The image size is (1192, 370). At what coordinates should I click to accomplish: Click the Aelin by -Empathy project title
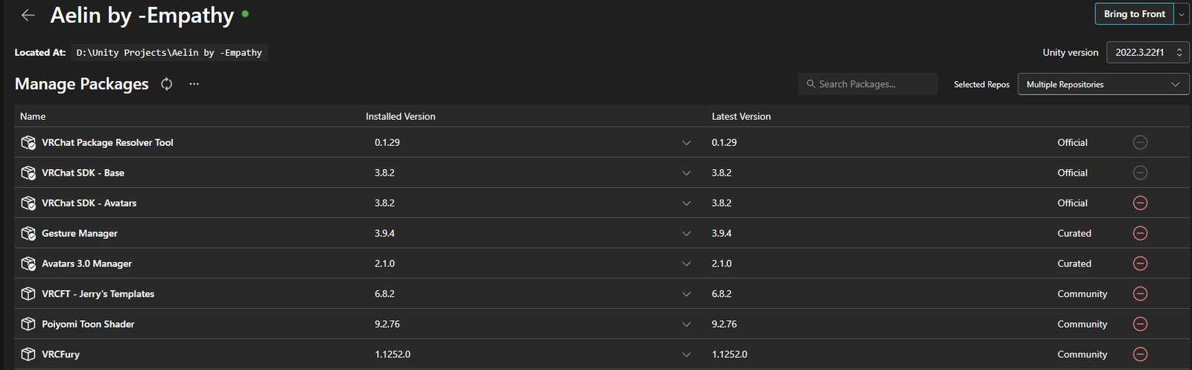(142, 16)
